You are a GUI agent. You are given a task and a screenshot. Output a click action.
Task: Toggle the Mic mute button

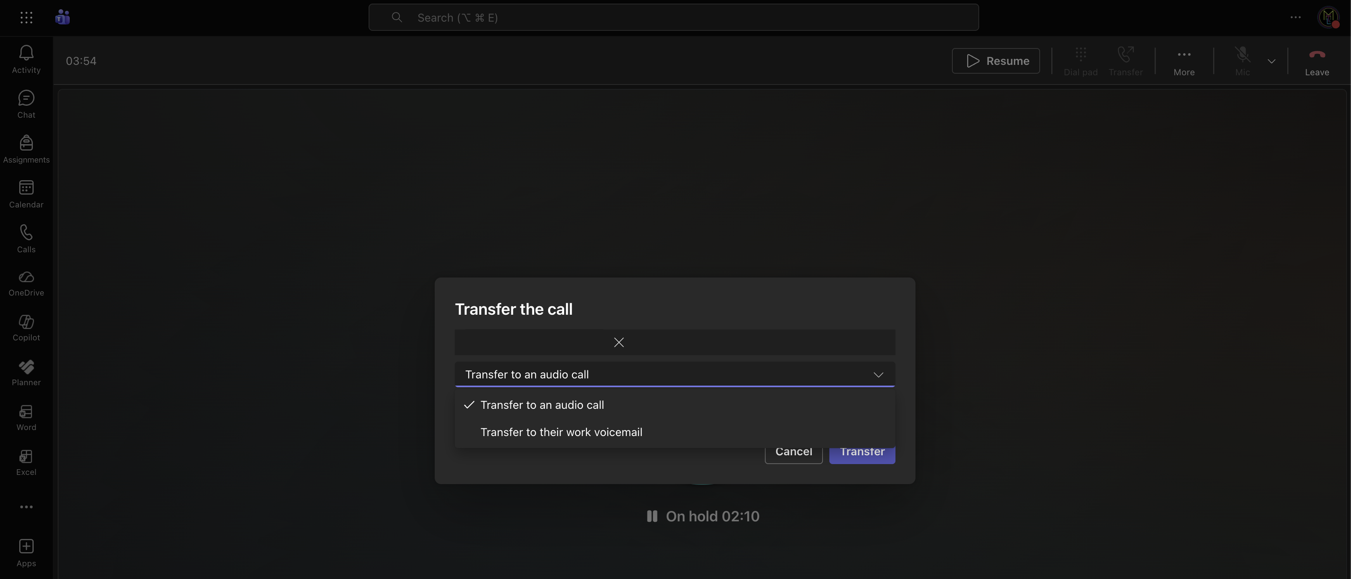(1242, 61)
